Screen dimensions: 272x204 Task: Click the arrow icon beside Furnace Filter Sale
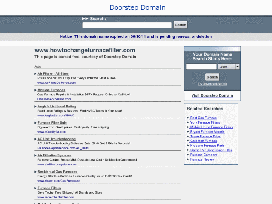pyautogui.click(x=36, y=123)
